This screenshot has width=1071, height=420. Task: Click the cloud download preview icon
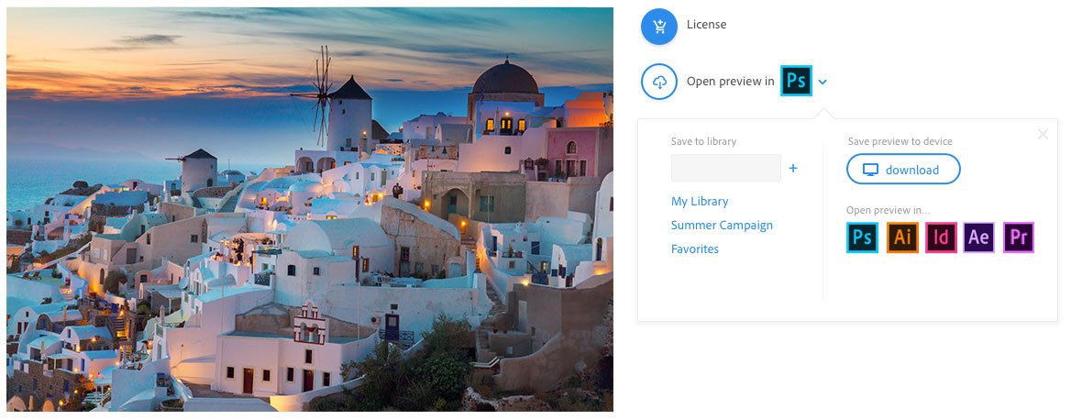click(x=658, y=82)
